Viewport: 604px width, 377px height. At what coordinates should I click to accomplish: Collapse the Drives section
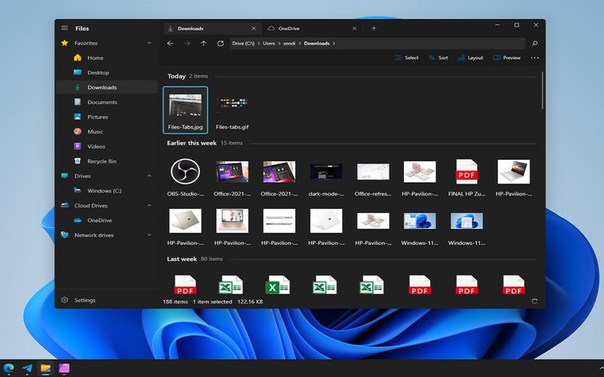tap(149, 176)
